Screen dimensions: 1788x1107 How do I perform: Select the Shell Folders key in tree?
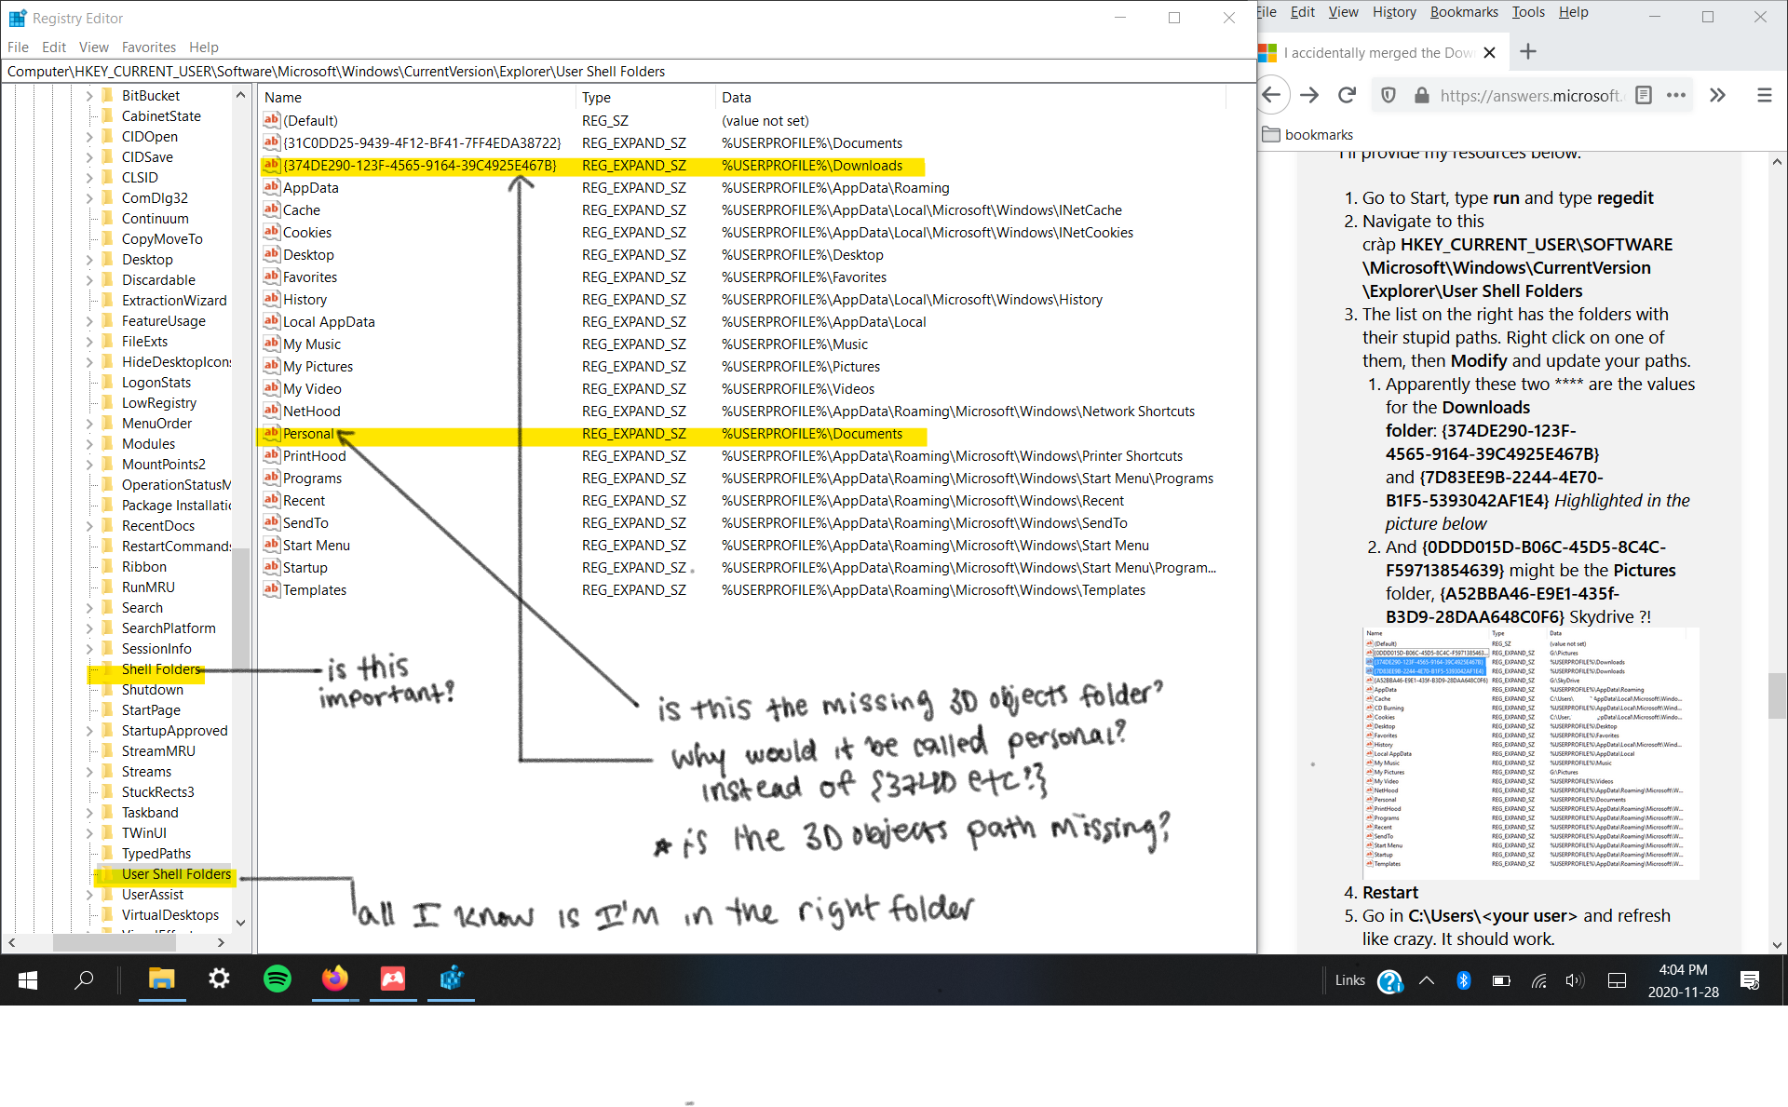point(161,669)
